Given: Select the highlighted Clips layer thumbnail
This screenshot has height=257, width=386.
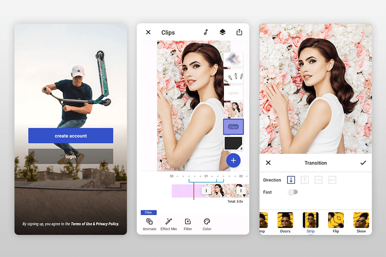Looking at the screenshot, I should [233, 126].
